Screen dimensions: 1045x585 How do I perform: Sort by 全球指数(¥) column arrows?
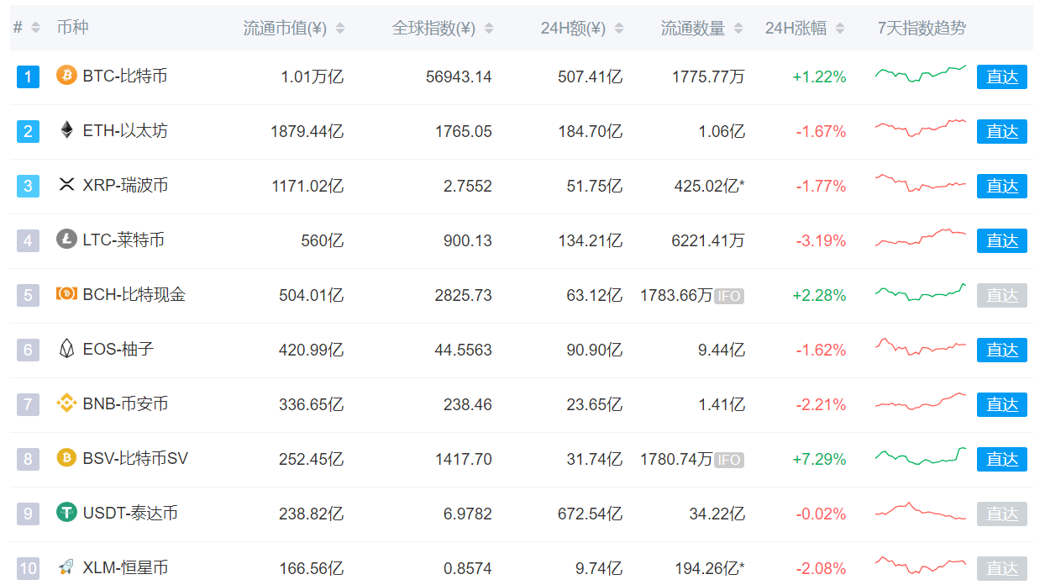(489, 29)
